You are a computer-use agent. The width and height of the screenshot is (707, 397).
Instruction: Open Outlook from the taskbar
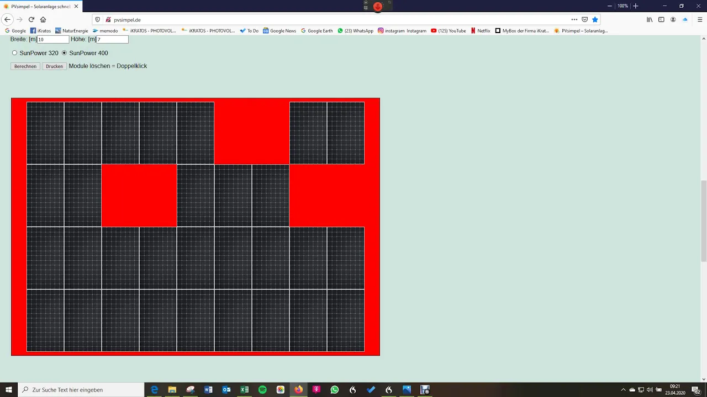[x=226, y=389]
